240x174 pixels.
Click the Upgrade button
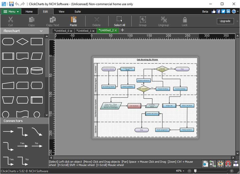[225, 21]
